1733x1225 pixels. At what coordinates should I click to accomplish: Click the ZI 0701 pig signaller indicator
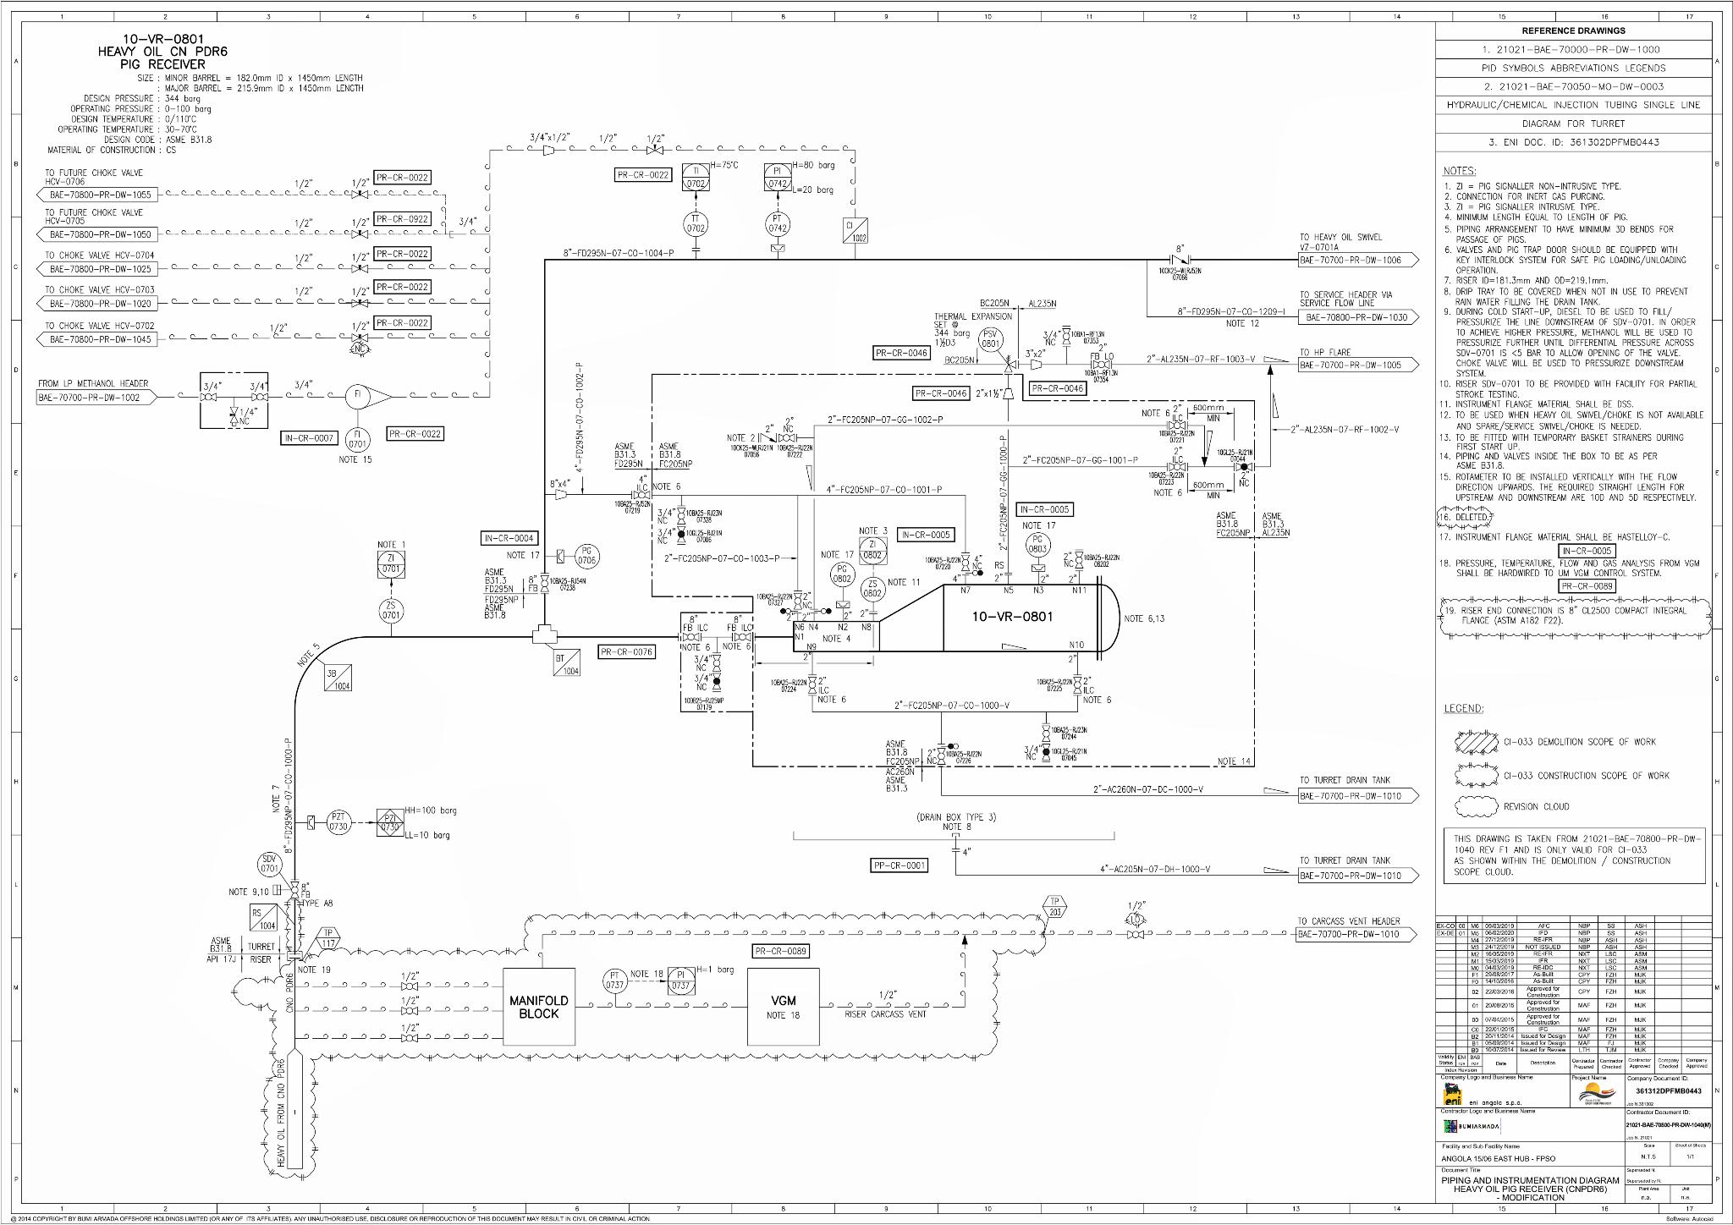[391, 565]
